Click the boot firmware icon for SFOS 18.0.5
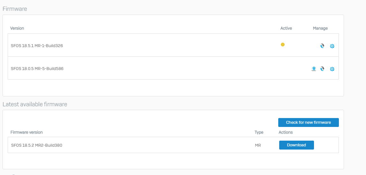This screenshot has height=175, width=366. 314,69
